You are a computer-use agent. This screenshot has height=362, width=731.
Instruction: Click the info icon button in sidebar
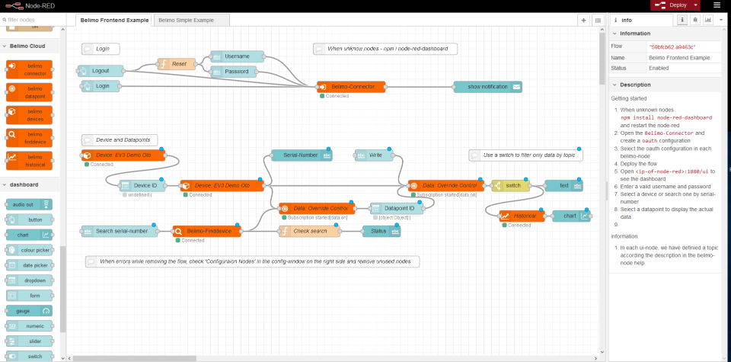682,20
